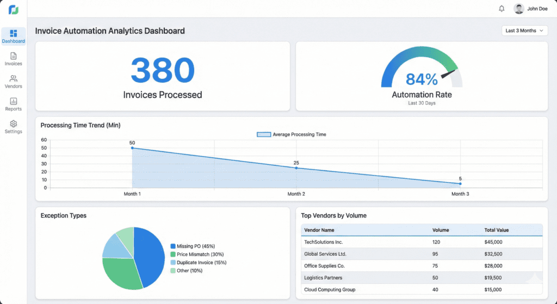Expand the Last 3 Months dropdown
Viewport: 557px width, 304px height.
tap(524, 30)
